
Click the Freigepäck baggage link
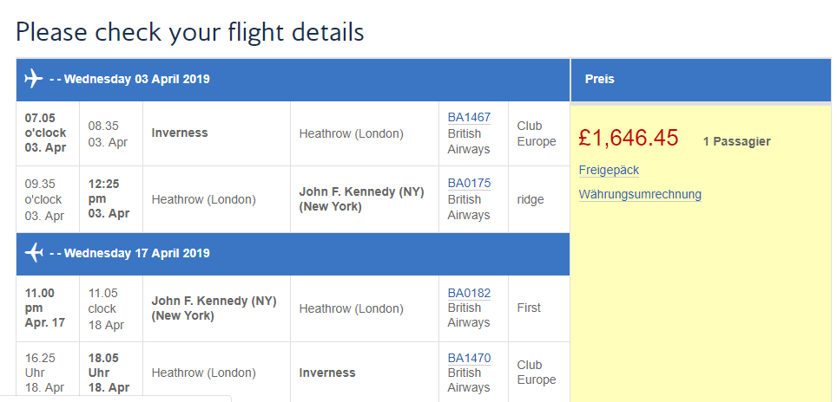pos(609,170)
